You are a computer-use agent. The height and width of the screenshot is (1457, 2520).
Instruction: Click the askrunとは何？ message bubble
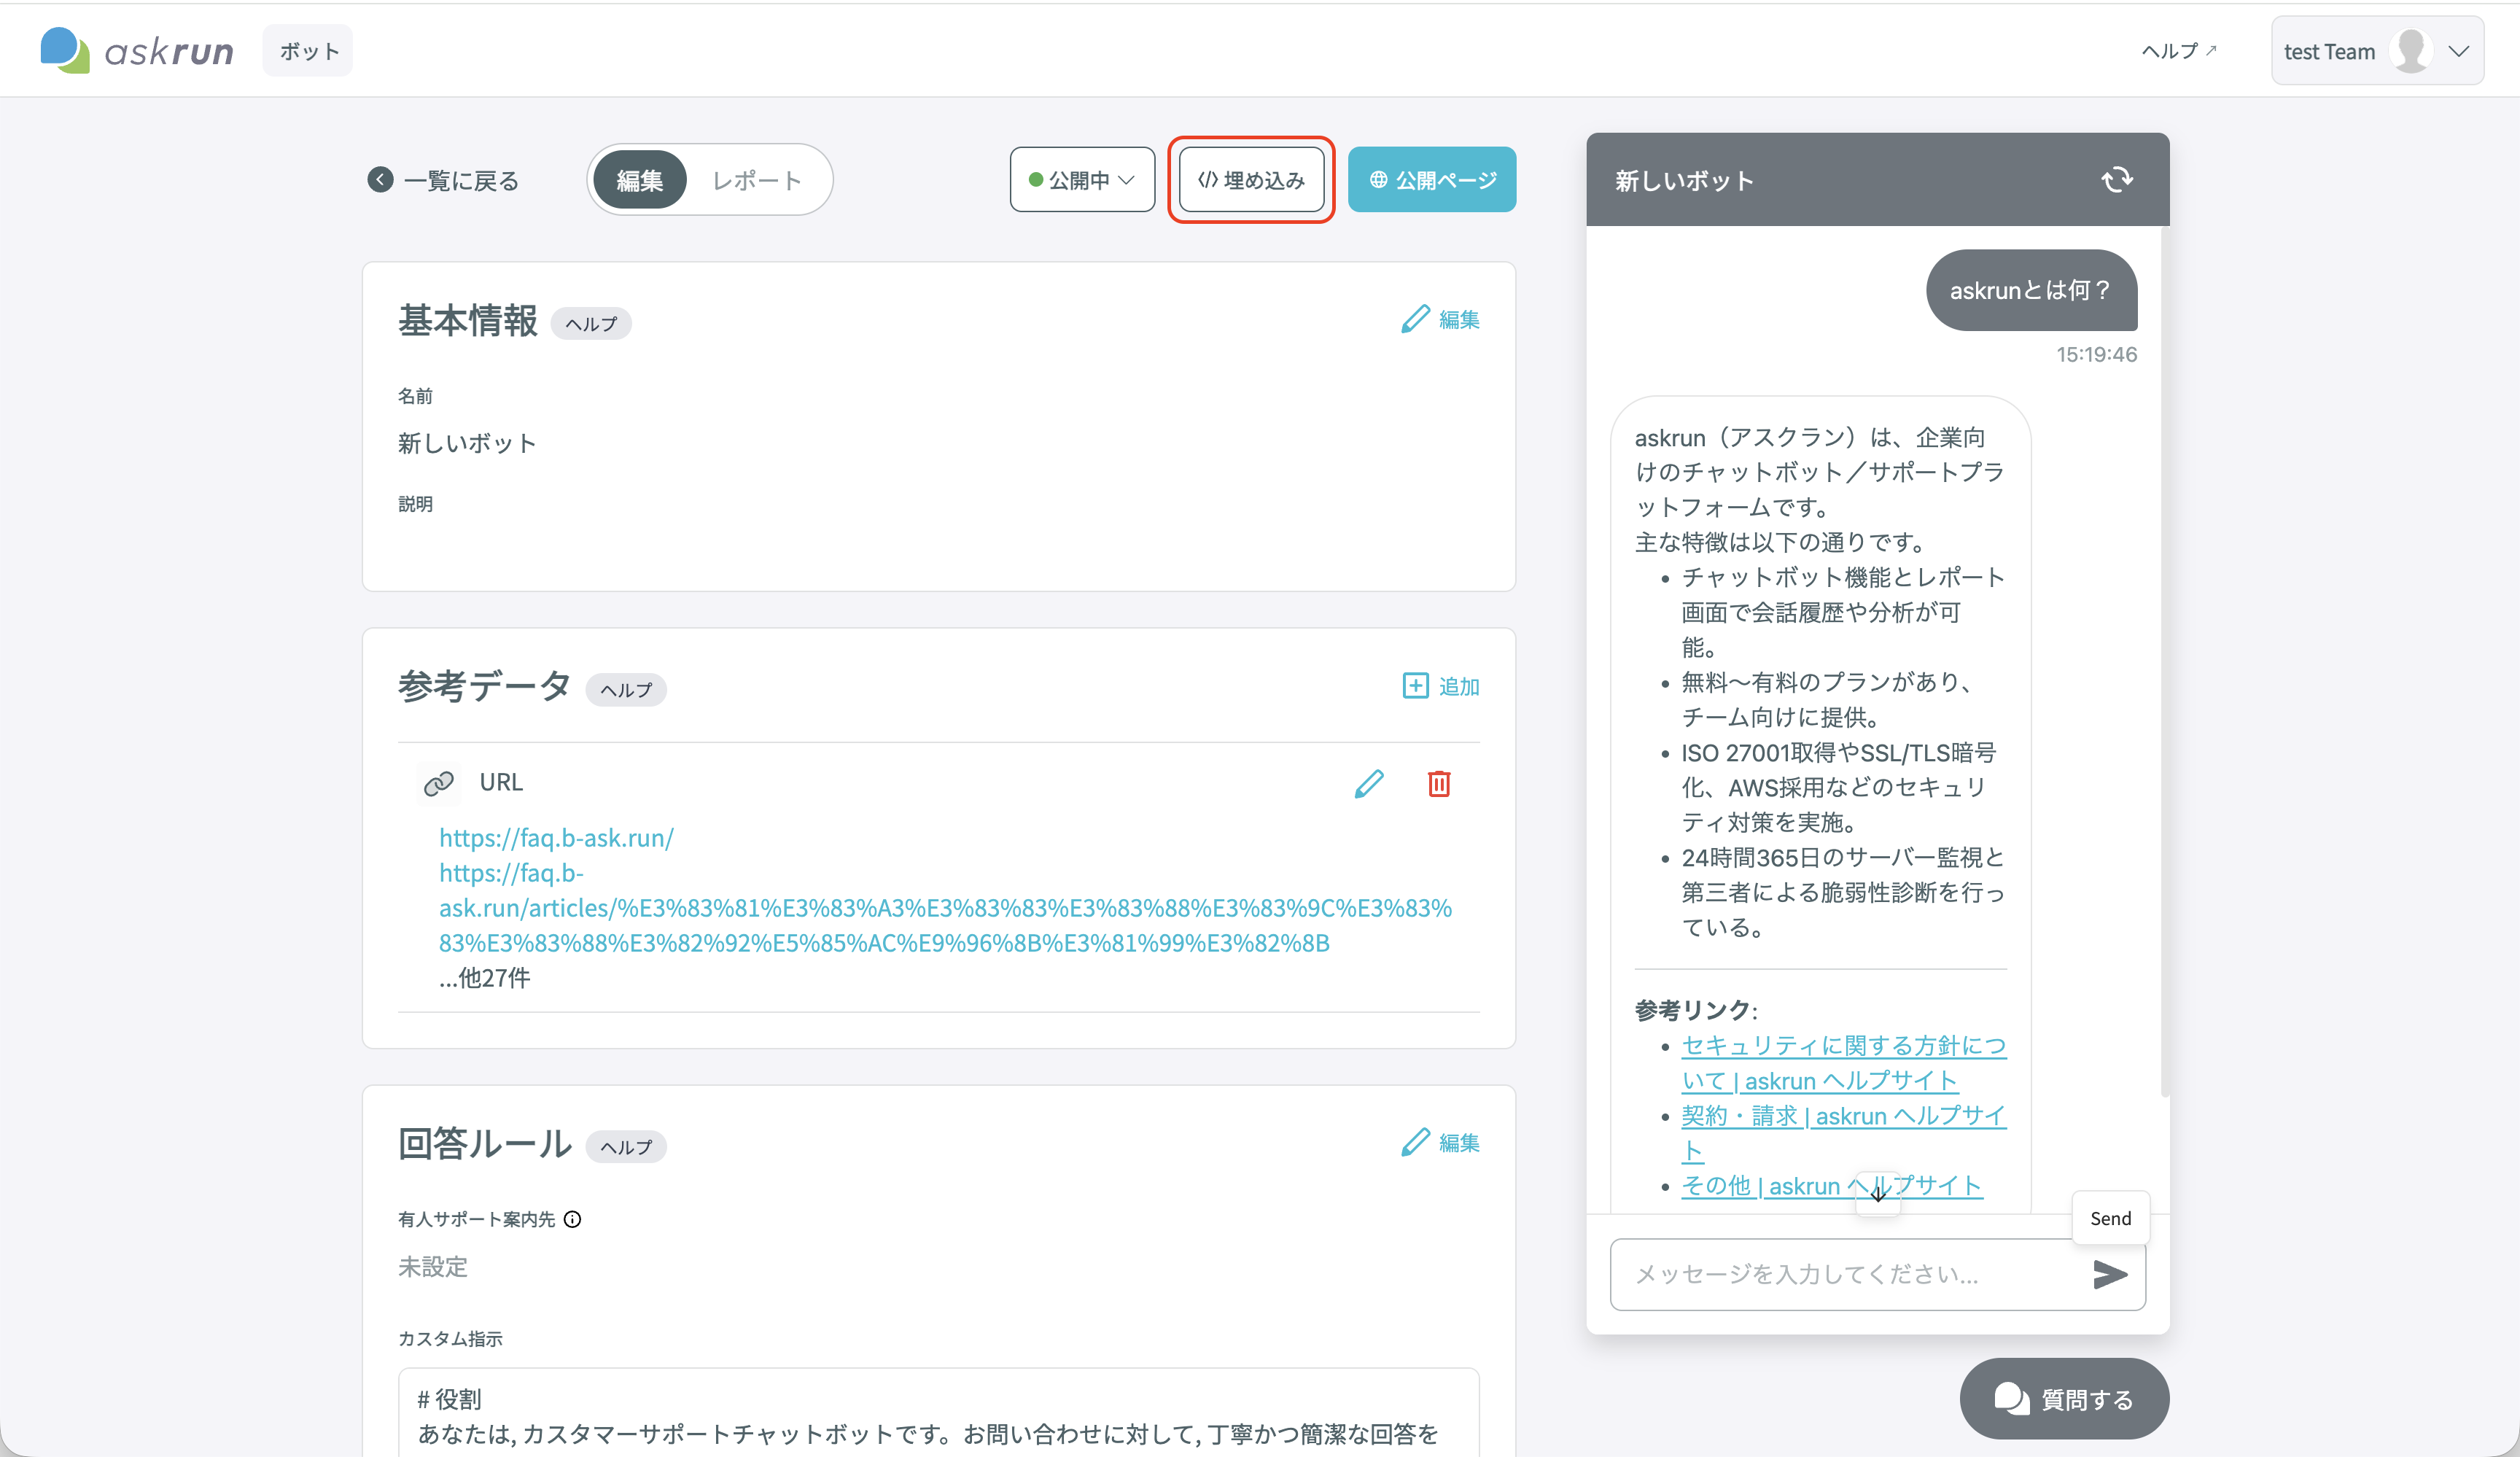coord(2031,290)
